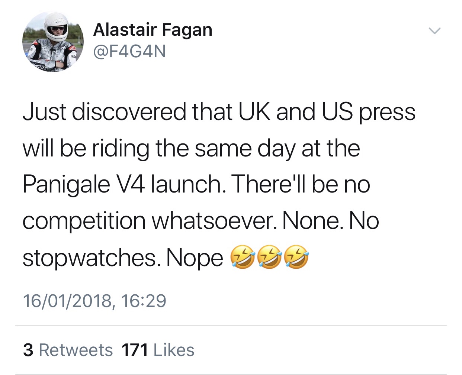462x375 pixels.
Task: Click the 16:29 time in timestamp
Action: pyautogui.click(x=144, y=301)
